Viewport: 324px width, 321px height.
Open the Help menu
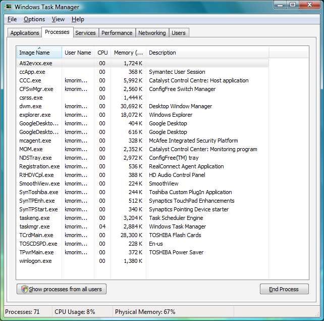78,19
